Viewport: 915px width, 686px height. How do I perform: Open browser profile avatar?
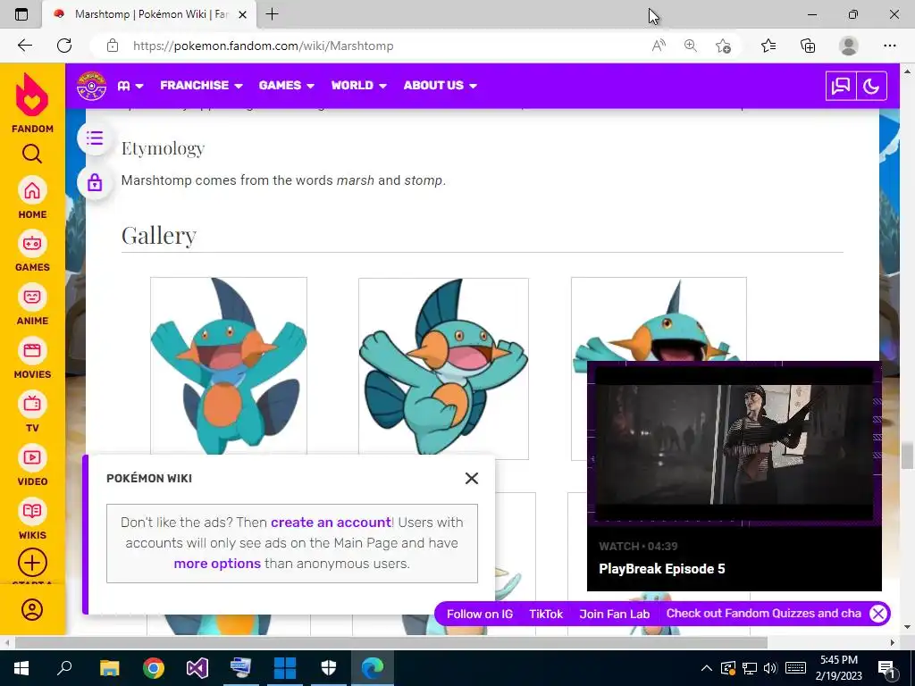pyautogui.click(x=849, y=46)
